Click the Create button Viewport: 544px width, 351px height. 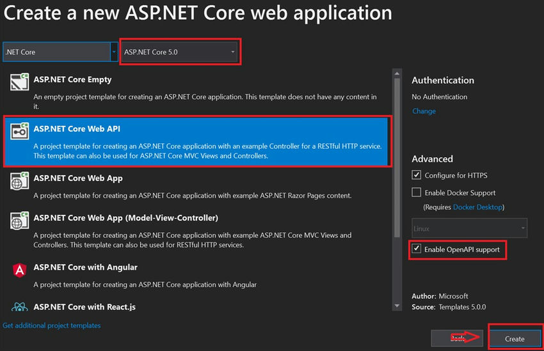point(515,338)
